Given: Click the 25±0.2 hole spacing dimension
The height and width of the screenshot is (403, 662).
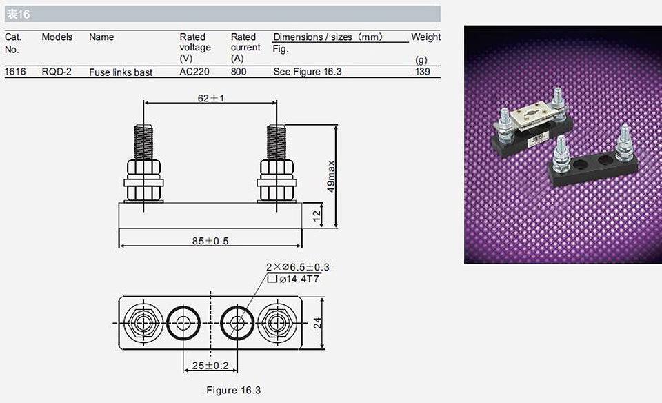Looking at the screenshot, I should coord(210,366).
